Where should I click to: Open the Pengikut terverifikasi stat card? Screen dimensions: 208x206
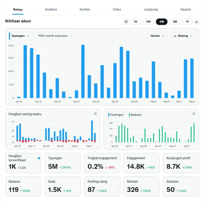tap(23, 163)
